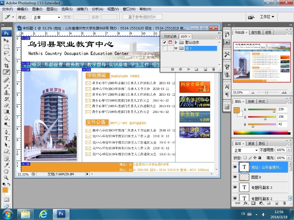Click the foreground orange color swatch in Color panel
Screen dimensions: 294x220
click(x=237, y=110)
